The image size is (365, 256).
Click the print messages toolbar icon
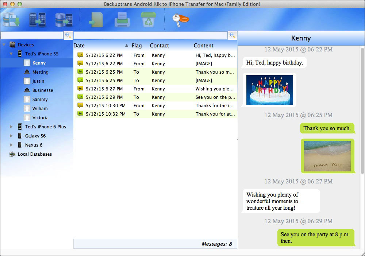122,20
